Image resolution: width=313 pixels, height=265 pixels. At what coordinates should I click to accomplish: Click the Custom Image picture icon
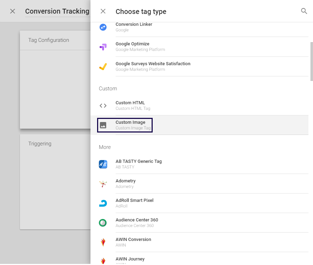103,125
